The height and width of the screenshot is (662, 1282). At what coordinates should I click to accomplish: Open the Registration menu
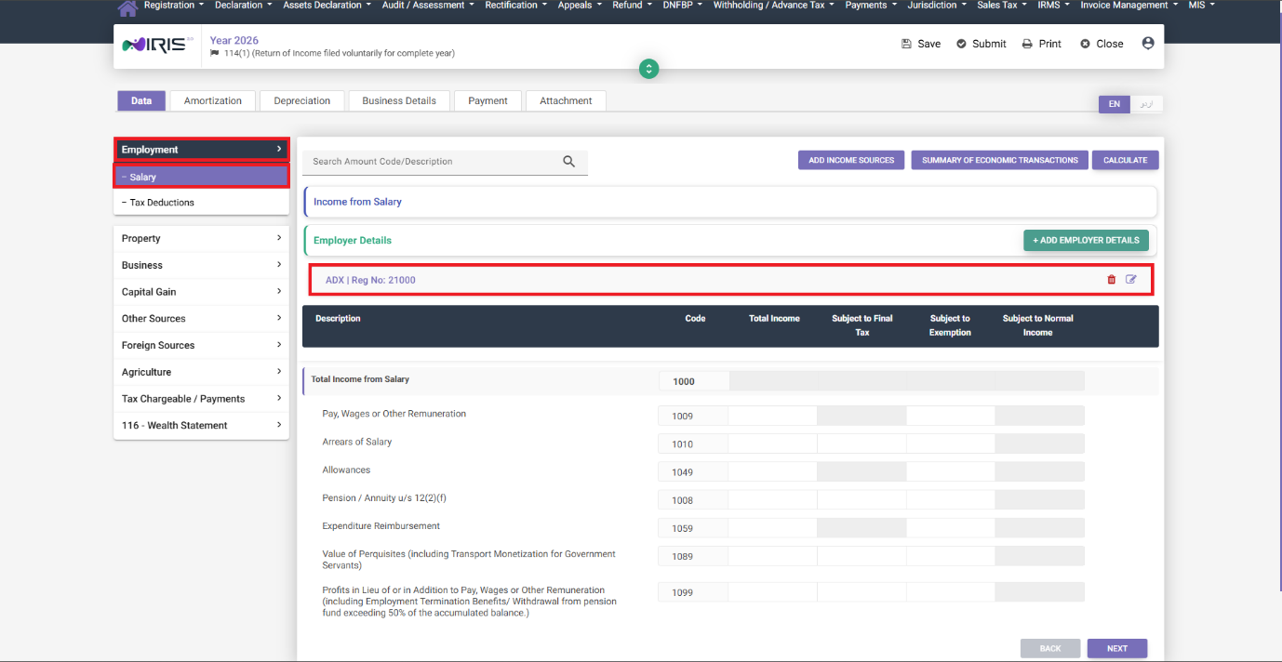click(174, 6)
